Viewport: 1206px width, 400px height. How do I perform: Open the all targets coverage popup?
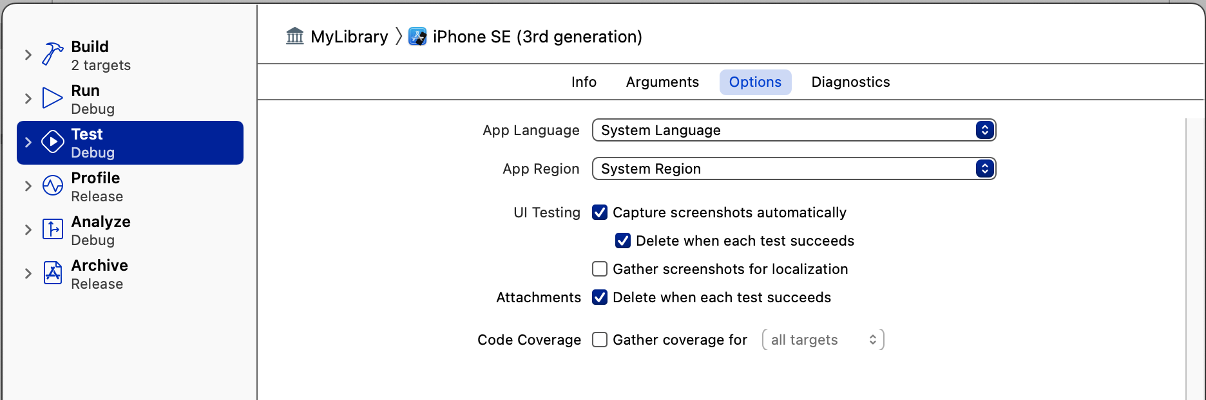[823, 340]
